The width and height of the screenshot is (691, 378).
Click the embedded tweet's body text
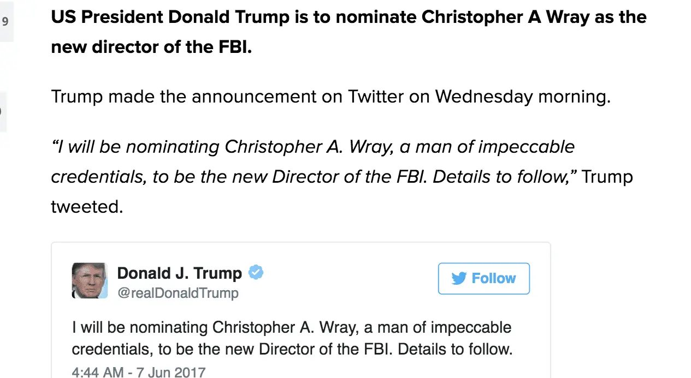click(x=292, y=338)
